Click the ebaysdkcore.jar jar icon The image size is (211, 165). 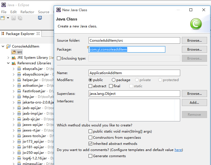[x=19, y=74]
